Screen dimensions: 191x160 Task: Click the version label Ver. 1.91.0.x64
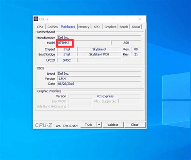[66, 126]
